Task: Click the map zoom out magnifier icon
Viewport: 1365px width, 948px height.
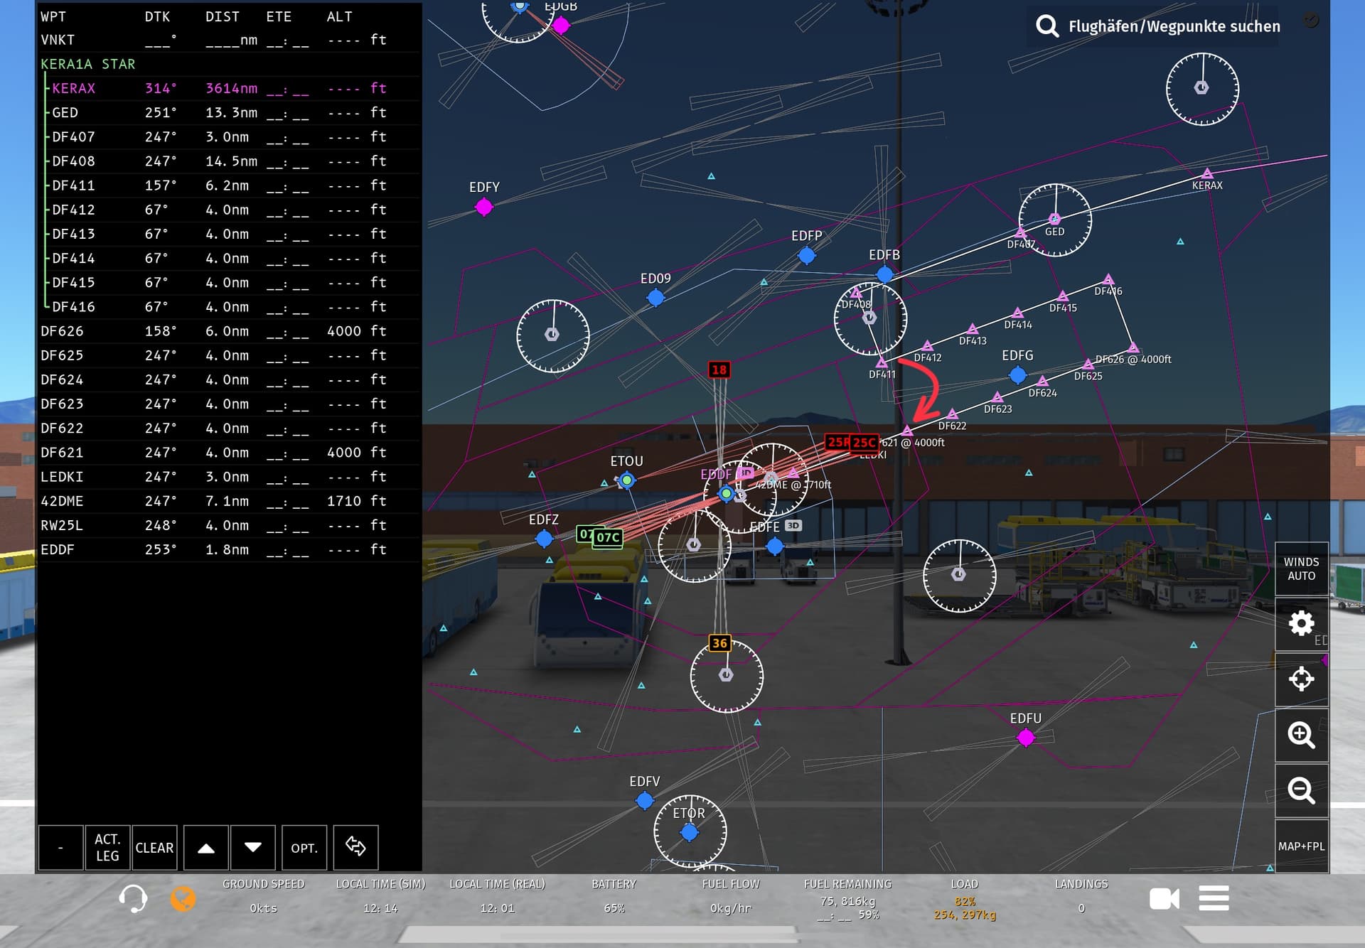Action: [1301, 790]
